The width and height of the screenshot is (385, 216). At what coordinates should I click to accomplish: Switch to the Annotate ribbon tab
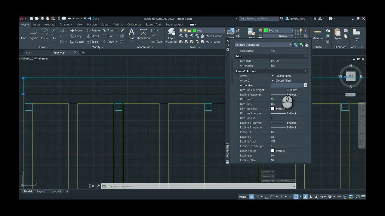pyautogui.click(x=50, y=25)
